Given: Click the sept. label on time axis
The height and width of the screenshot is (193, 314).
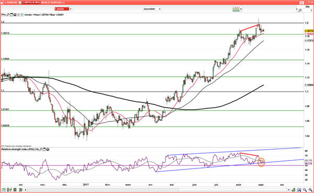Looking at the screenshot, I should click(261, 185).
